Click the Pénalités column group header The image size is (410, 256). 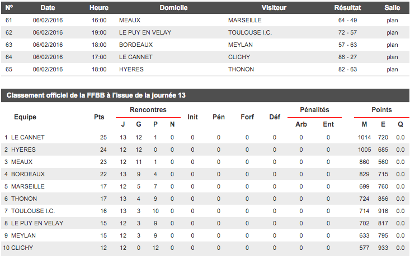click(x=314, y=110)
